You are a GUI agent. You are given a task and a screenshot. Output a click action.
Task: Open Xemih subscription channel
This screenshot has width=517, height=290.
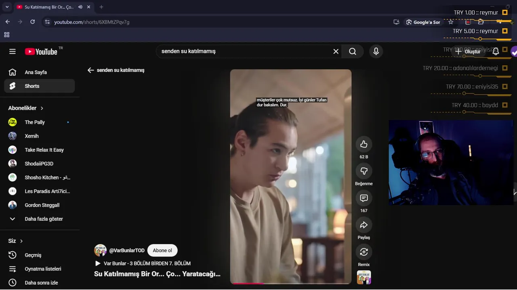pyautogui.click(x=40, y=136)
